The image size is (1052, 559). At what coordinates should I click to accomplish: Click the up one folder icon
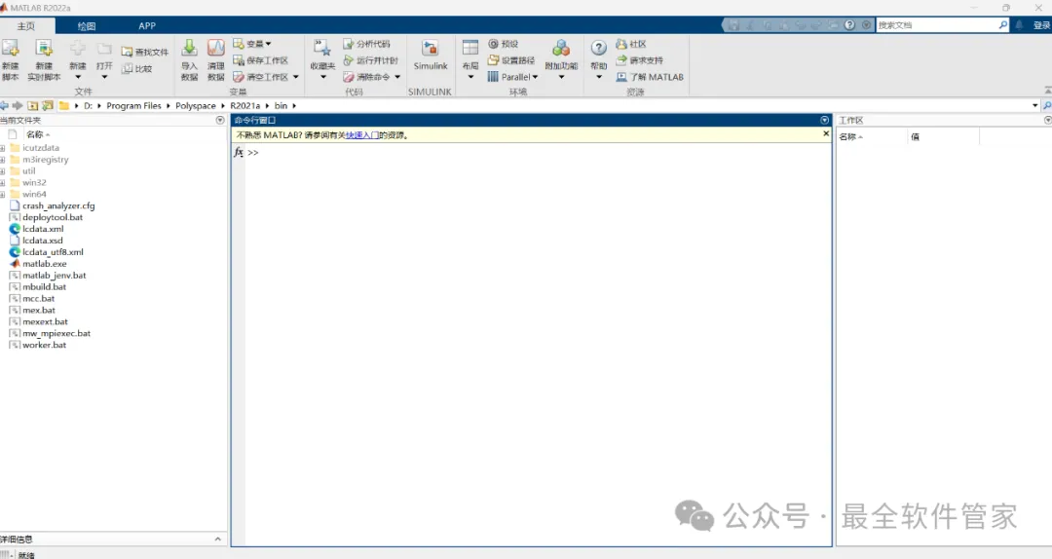tap(32, 105)
